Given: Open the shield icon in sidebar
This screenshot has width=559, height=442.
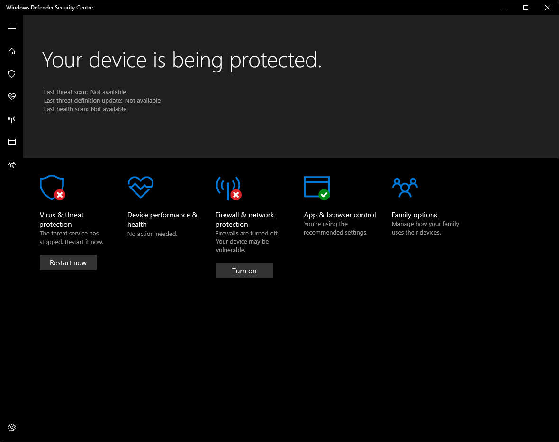Looking at the screenshot, I should point(12,74).
